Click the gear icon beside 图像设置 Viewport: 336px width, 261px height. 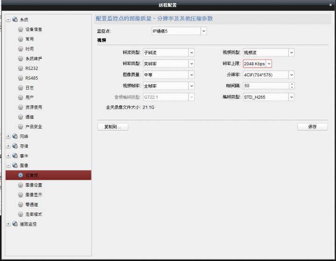pyautogui.click(x=21, y=185)
